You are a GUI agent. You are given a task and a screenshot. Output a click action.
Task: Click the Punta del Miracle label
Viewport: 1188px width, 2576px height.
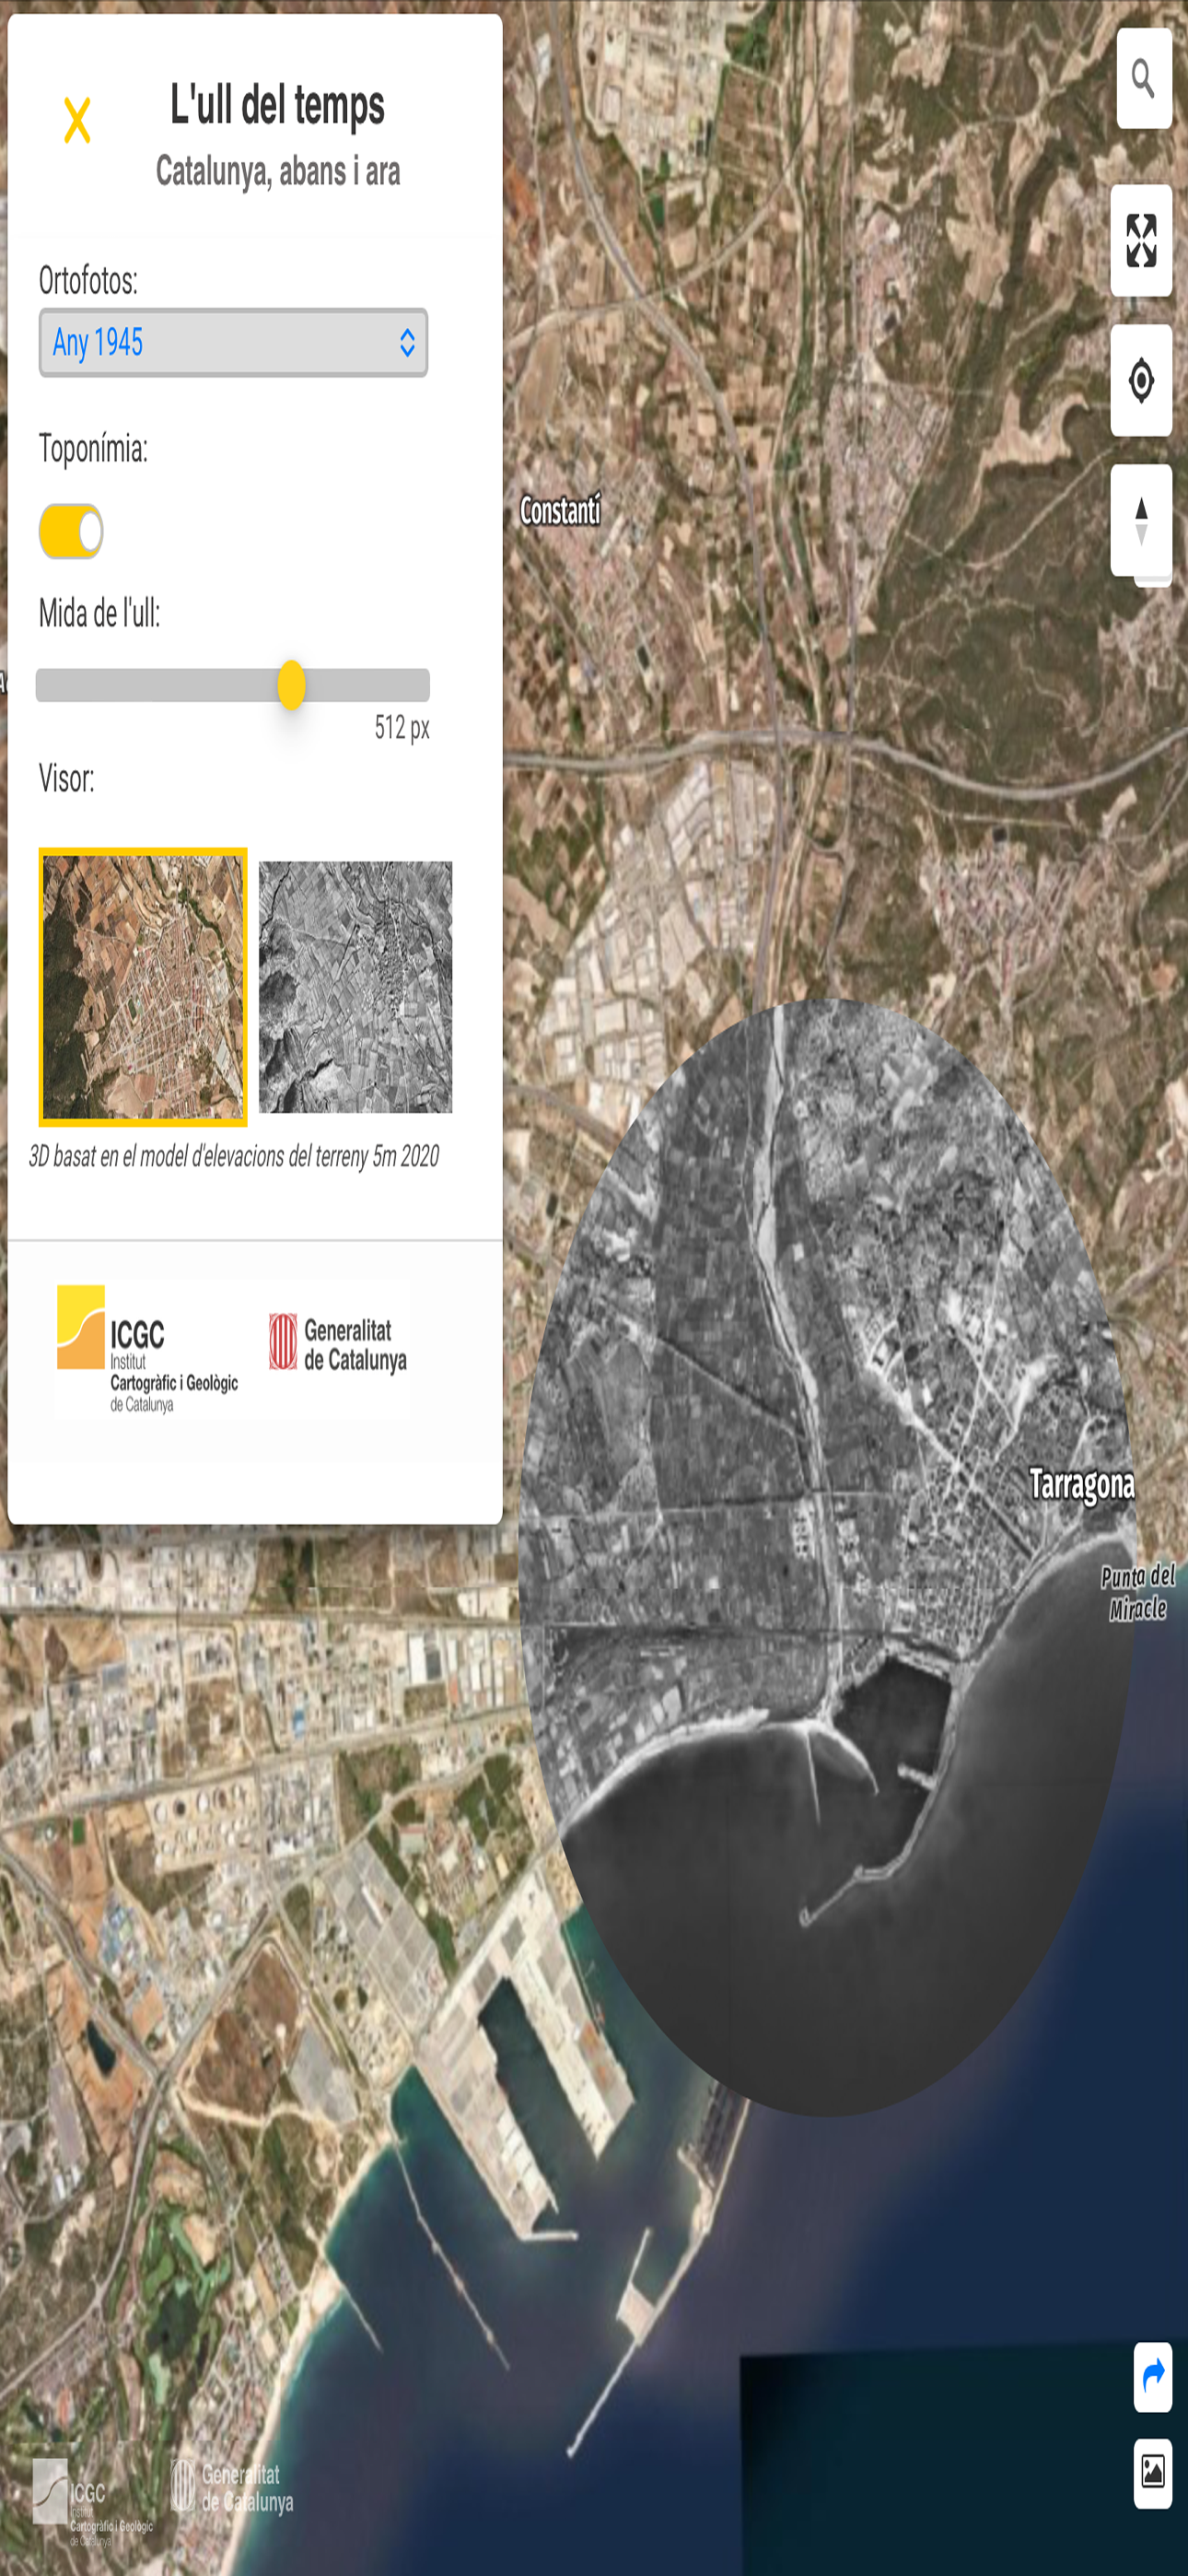1138,1592
